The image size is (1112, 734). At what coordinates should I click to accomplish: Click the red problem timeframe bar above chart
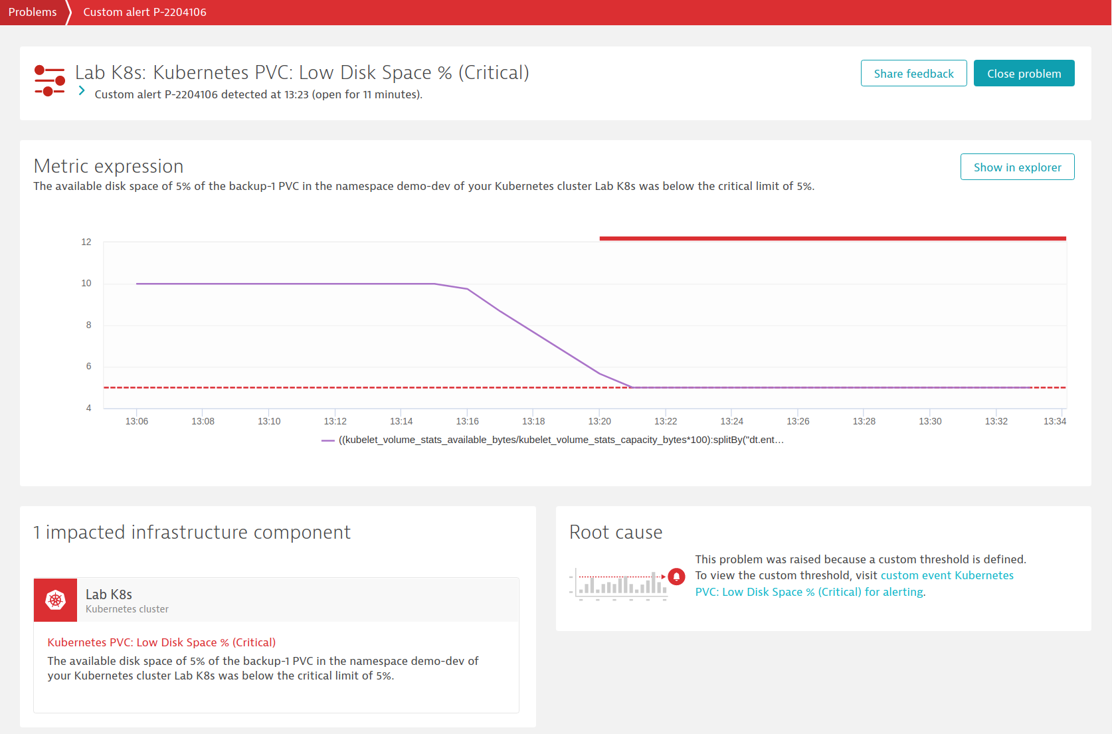point(832,238)
